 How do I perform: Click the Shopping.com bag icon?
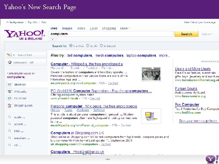coord(9,105)
